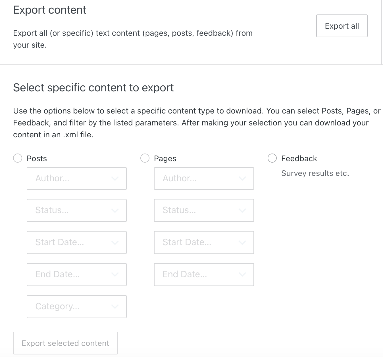
Task: Open Pages Start Date dropdown
Action: (204, 242)
